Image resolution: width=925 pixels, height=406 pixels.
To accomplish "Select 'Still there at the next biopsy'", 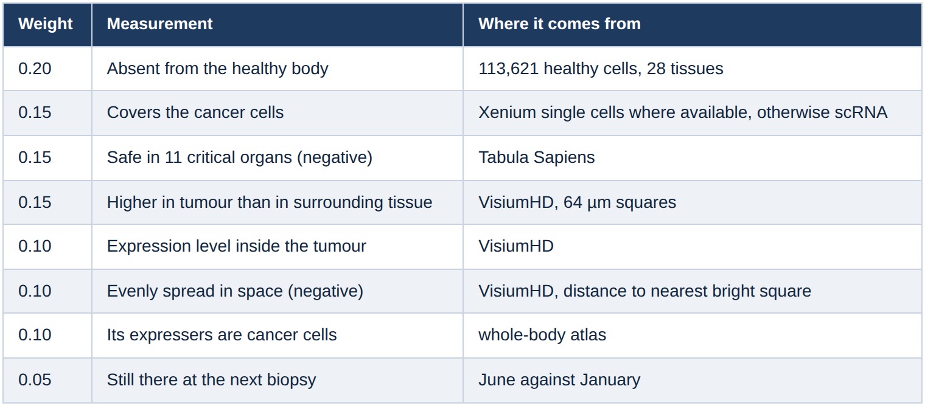I will (x=277, y=380).
